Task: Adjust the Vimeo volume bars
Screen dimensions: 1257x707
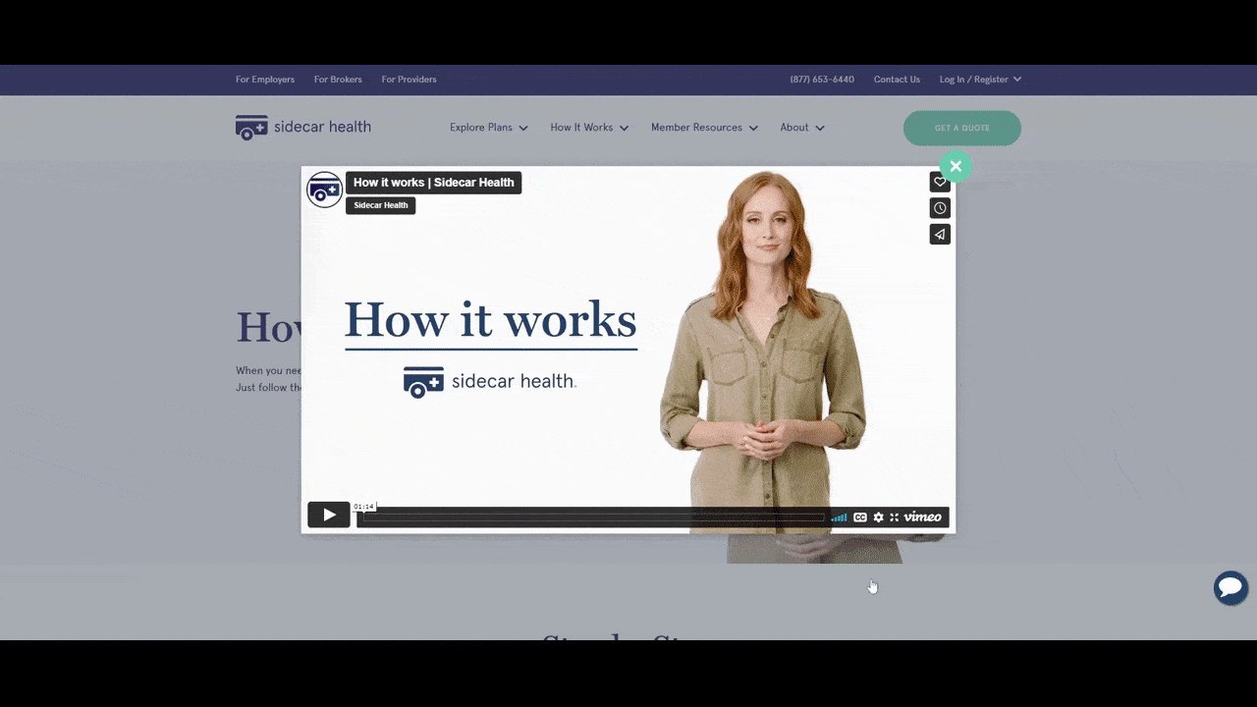Action: [839, 517]
